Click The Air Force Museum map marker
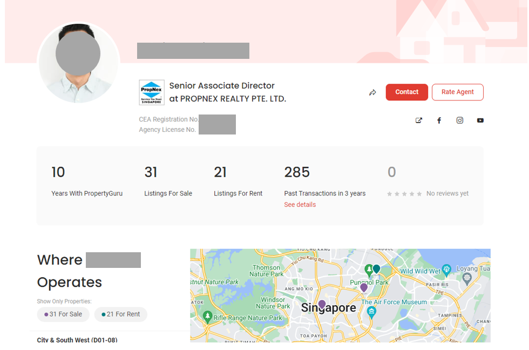Viewport: 529px width, 350px height. 371,312
